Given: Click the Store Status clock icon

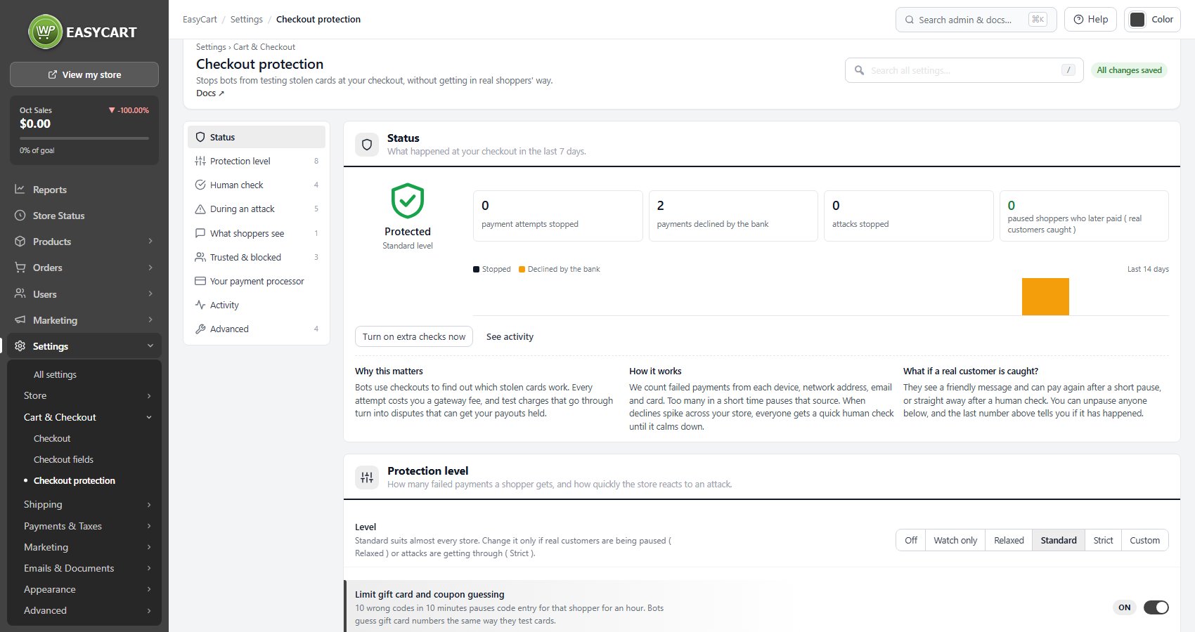Looking at the screenshot, I should 20,216.
